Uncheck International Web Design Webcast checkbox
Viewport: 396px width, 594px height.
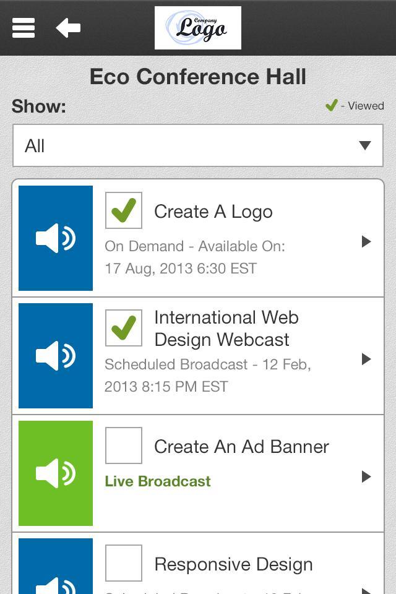pyautogui.click(x=124, y=328)
